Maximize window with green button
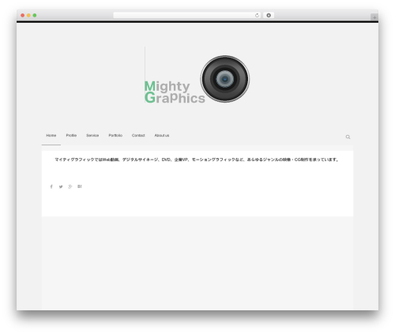This screenshot has width=395, height=334. (x=35, y=15)
